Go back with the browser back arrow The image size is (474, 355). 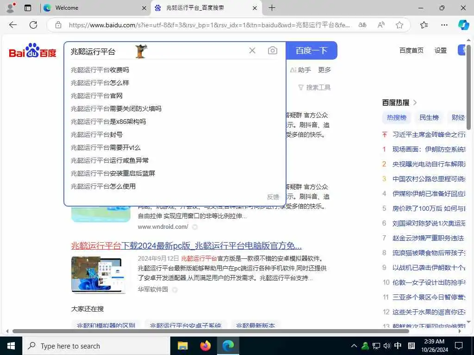tap(13, 25)
